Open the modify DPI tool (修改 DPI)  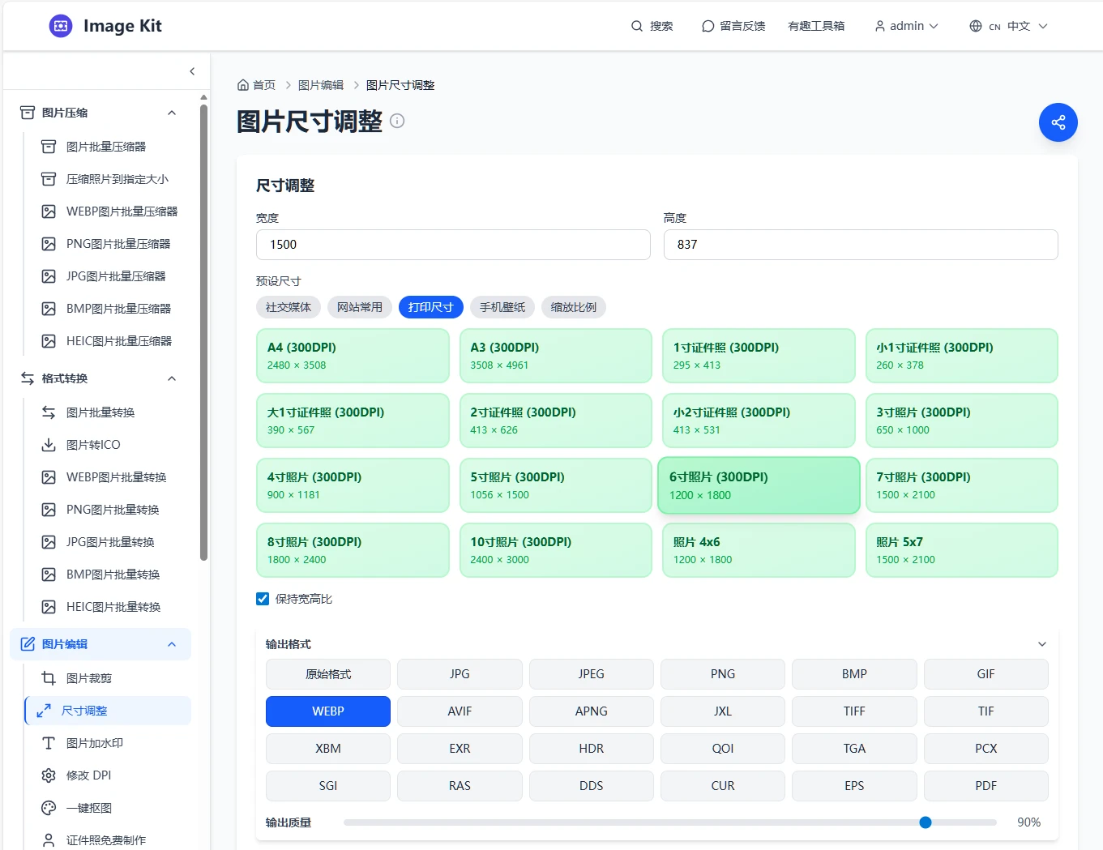(x=88, y=775)
